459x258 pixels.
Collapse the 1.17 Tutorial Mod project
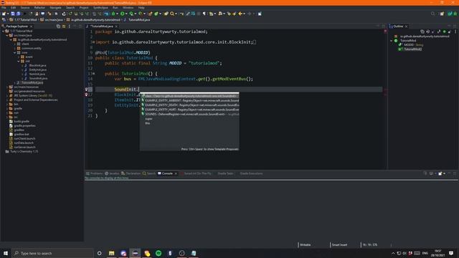point(3,31)
